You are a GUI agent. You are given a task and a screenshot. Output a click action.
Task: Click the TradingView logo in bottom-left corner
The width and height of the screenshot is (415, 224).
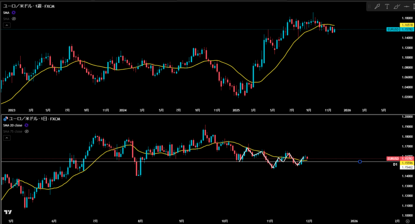point(8,212)
